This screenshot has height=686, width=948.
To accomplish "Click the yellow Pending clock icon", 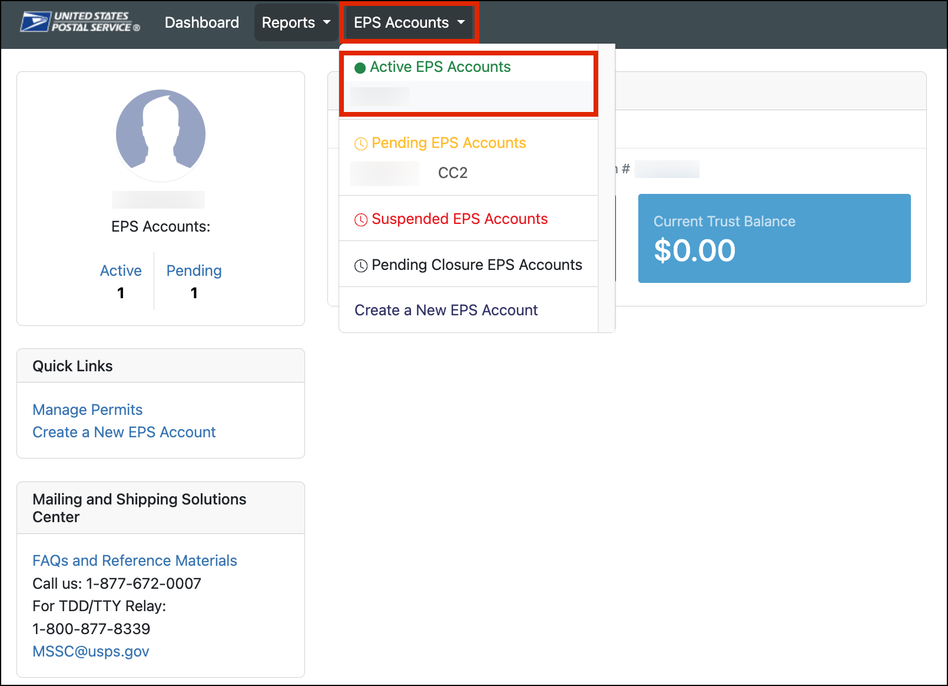I will (x=361, y=144).
